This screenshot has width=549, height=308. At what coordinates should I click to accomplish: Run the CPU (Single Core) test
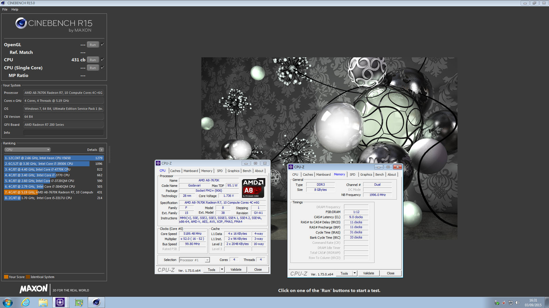click(93, 68)
